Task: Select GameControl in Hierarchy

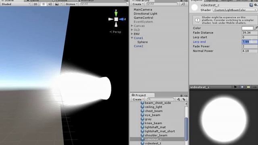Action: (x=144, y=18)
